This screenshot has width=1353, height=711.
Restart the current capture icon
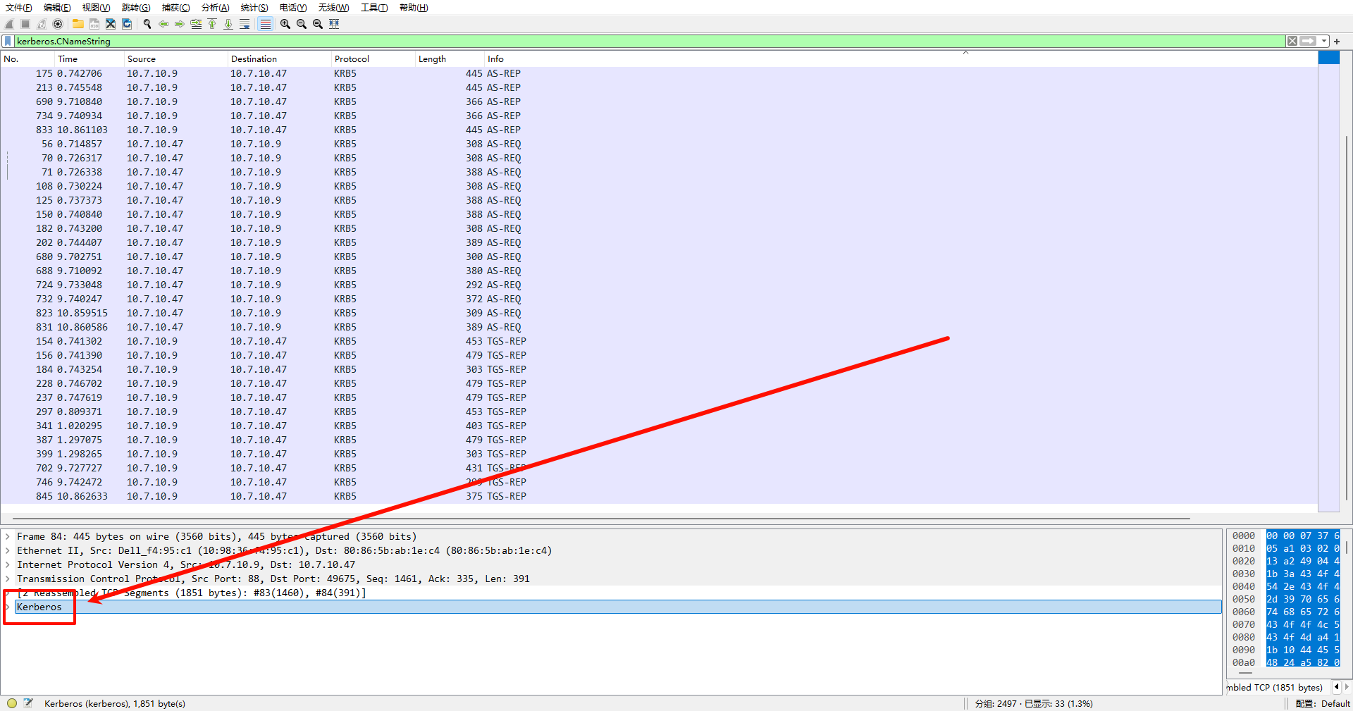(42, 23)
